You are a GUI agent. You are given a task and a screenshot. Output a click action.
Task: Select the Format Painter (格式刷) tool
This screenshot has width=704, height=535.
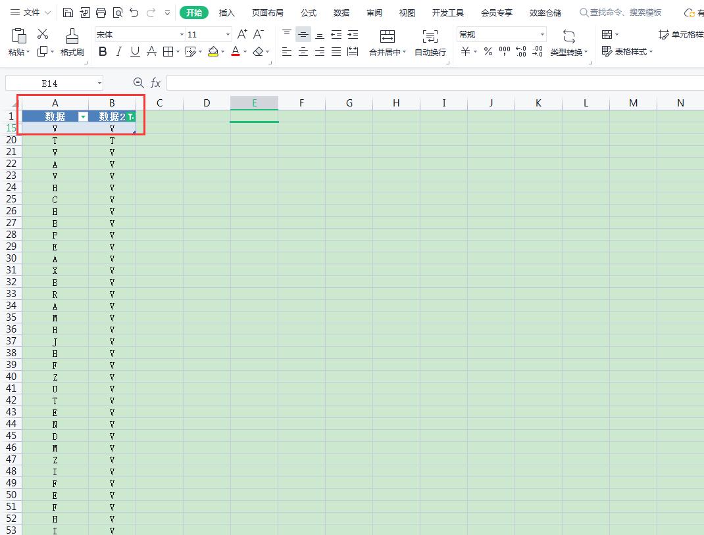click(x=72, y=42)
